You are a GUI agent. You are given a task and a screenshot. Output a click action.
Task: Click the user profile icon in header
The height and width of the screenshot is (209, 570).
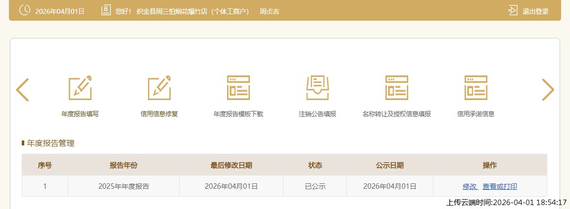pyautogui.click(x=106, y=10)
